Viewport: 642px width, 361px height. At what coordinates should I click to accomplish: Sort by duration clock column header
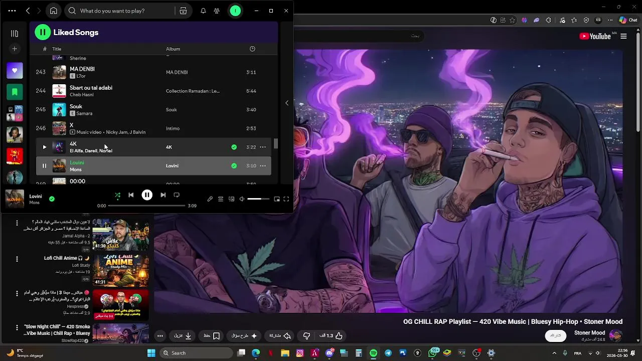pos(252,49)
